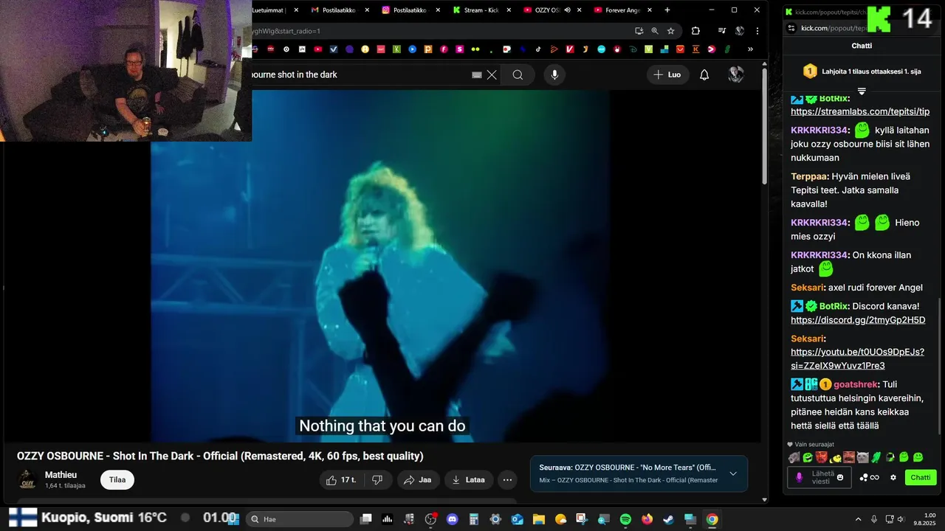Open Kick chat settings gear
The width and height of the screenshot is (945, 531).
click(x=893, y=478)
